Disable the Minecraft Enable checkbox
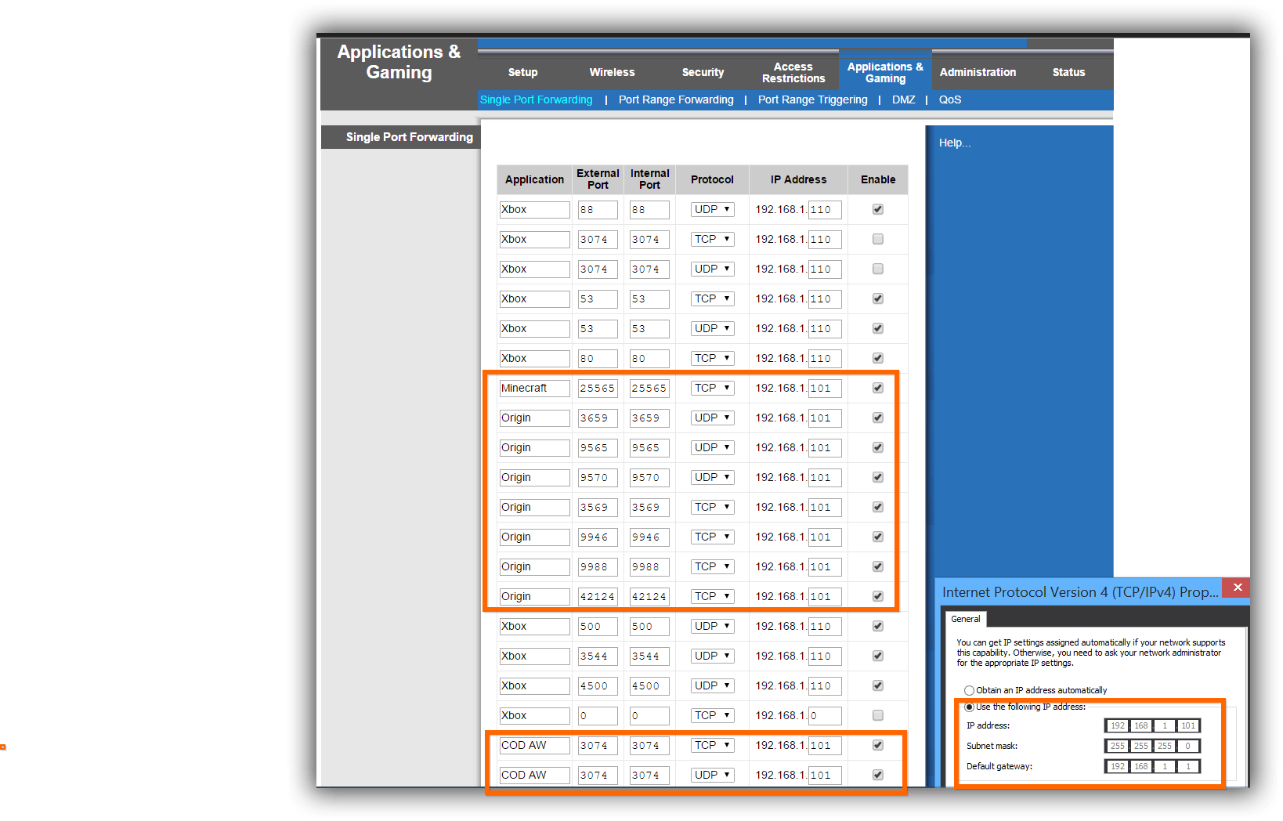This screenshot has width=1283, height=821. point(877,388)
